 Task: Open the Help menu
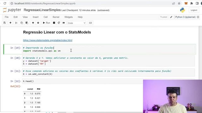point(80,17)
